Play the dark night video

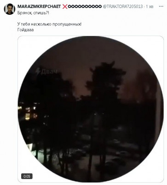tap(91, 109)
